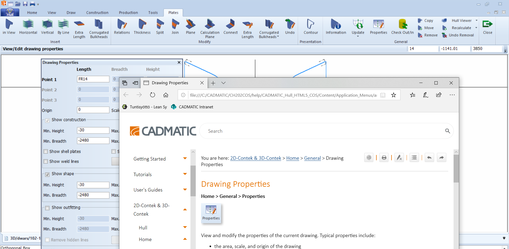Screen dimensions: 509x249
Task: Toggle Show construction checkbox
Action: point(47,121)
